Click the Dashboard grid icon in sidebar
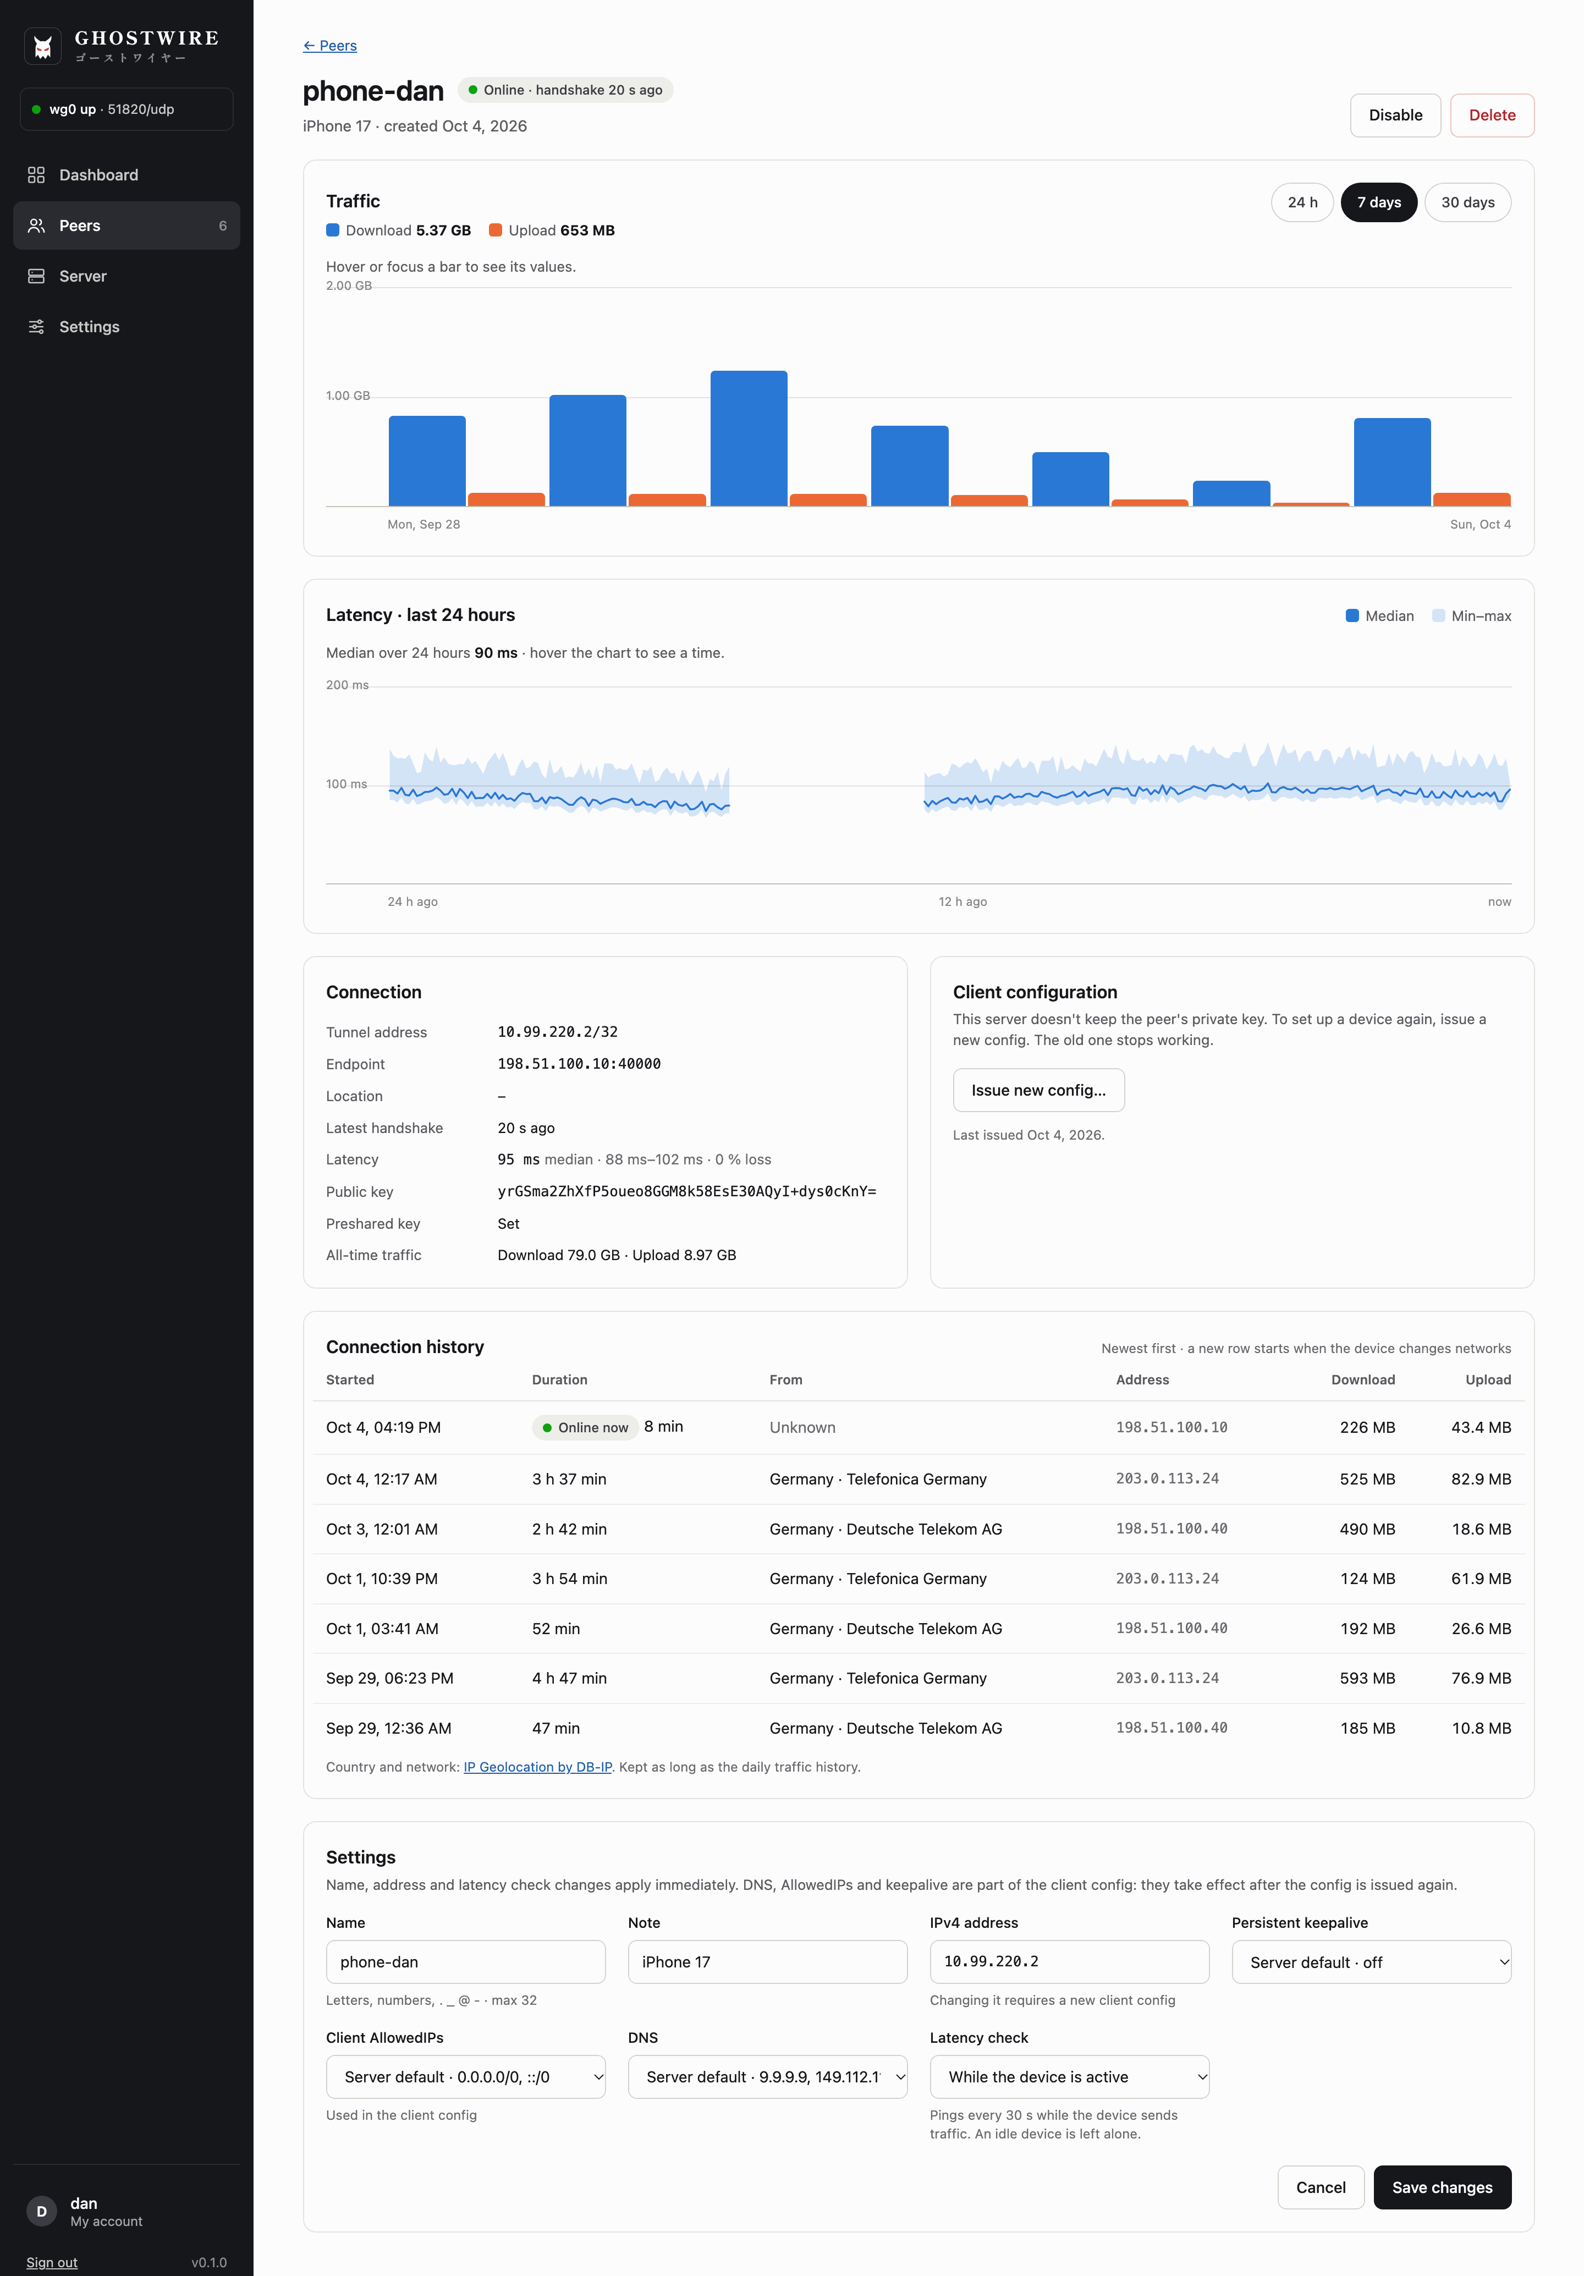 pyautogui.click(x=37, y=174)
